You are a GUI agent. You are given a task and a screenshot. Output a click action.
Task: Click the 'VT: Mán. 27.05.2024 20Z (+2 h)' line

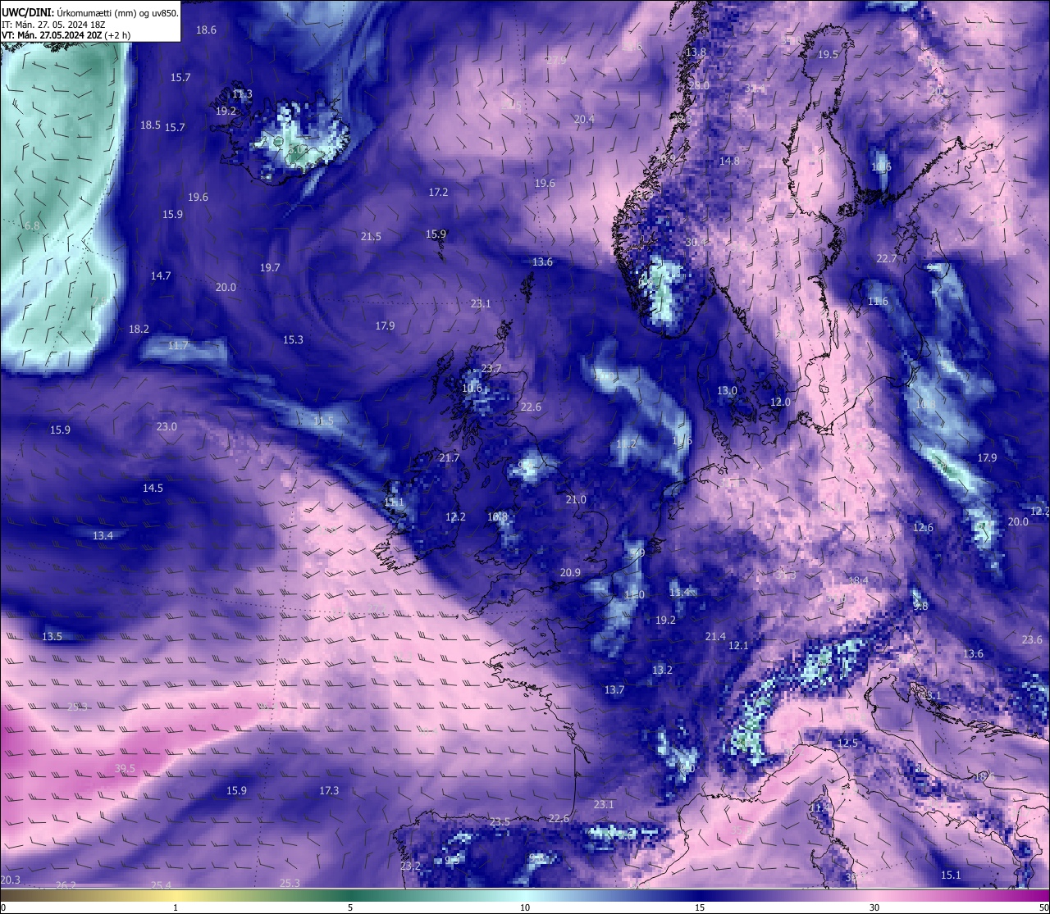pos(66,35)
